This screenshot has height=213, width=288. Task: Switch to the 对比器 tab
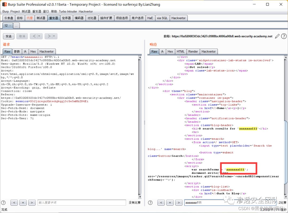[x=92, y=18]
